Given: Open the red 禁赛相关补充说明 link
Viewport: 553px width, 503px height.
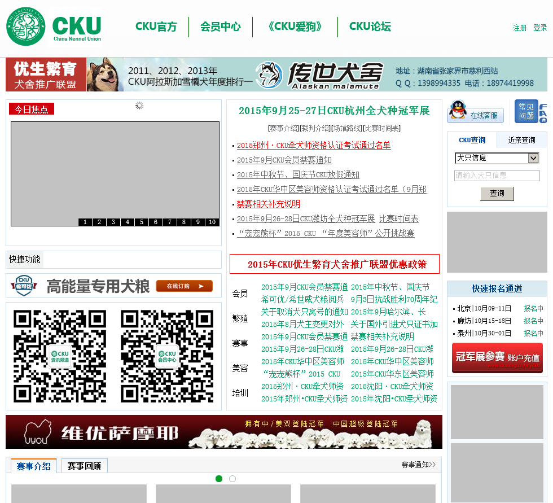Looking at the screenshot, I should click(269, 204).
